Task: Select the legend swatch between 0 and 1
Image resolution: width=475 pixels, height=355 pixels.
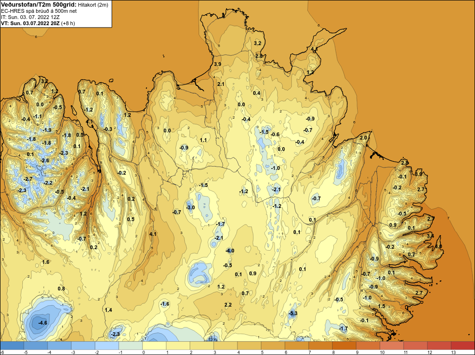Action: click(x=154, y=346)
